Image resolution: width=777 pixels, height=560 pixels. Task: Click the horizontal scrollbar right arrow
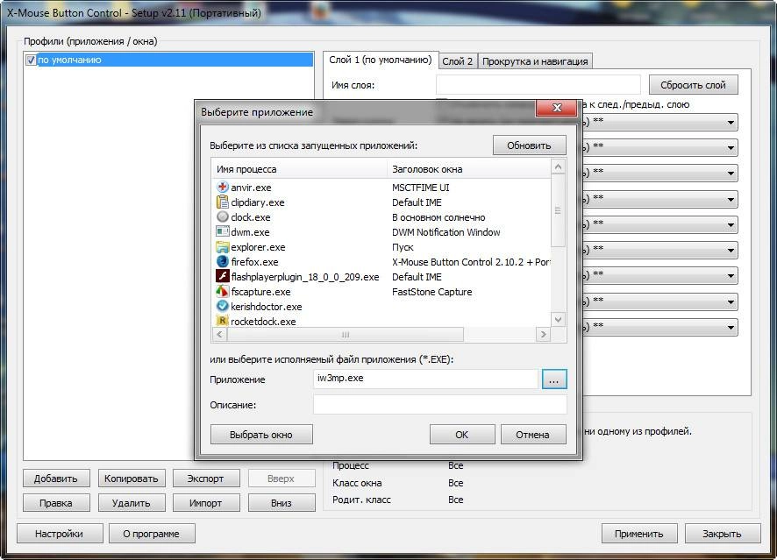[x=543, y=335]
